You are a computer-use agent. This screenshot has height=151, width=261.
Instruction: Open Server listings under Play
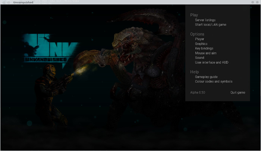205,20
